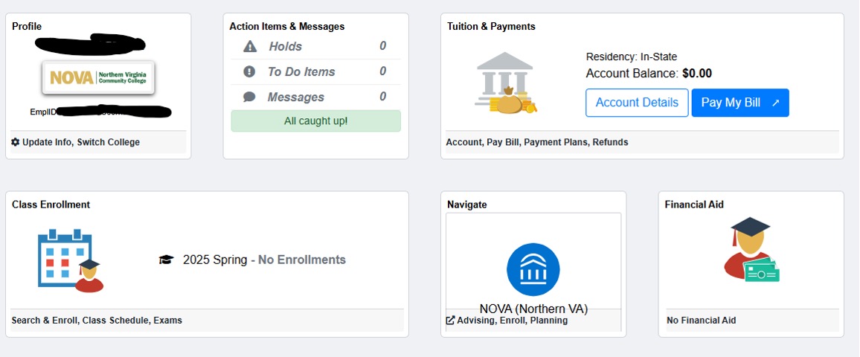Click the external link icon beside Advising
The width and height of the screenshot is (860, 357).
450,321
